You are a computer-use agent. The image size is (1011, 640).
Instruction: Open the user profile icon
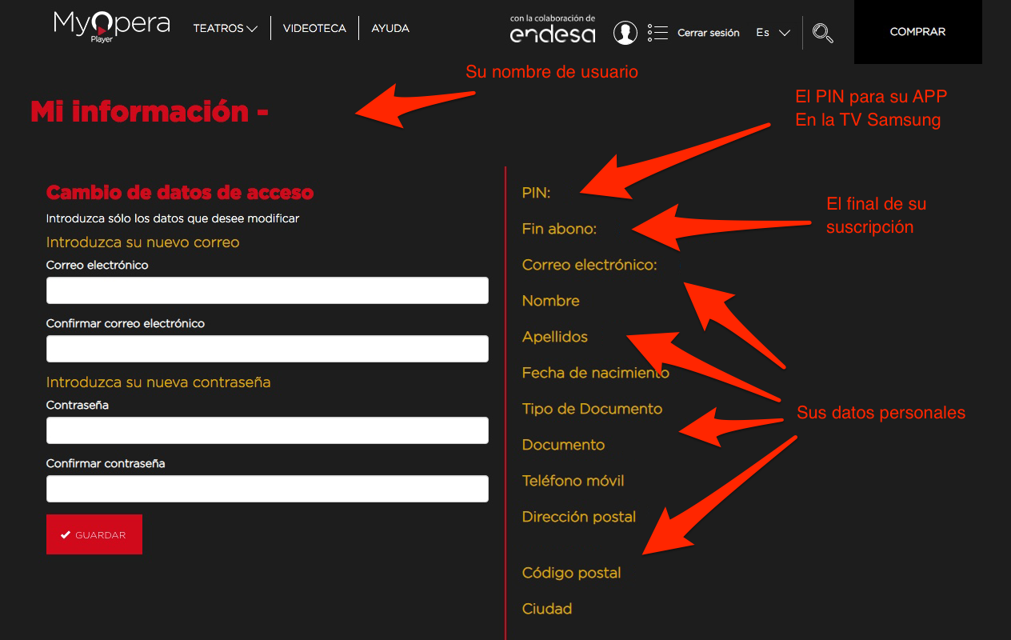(625, 33)
